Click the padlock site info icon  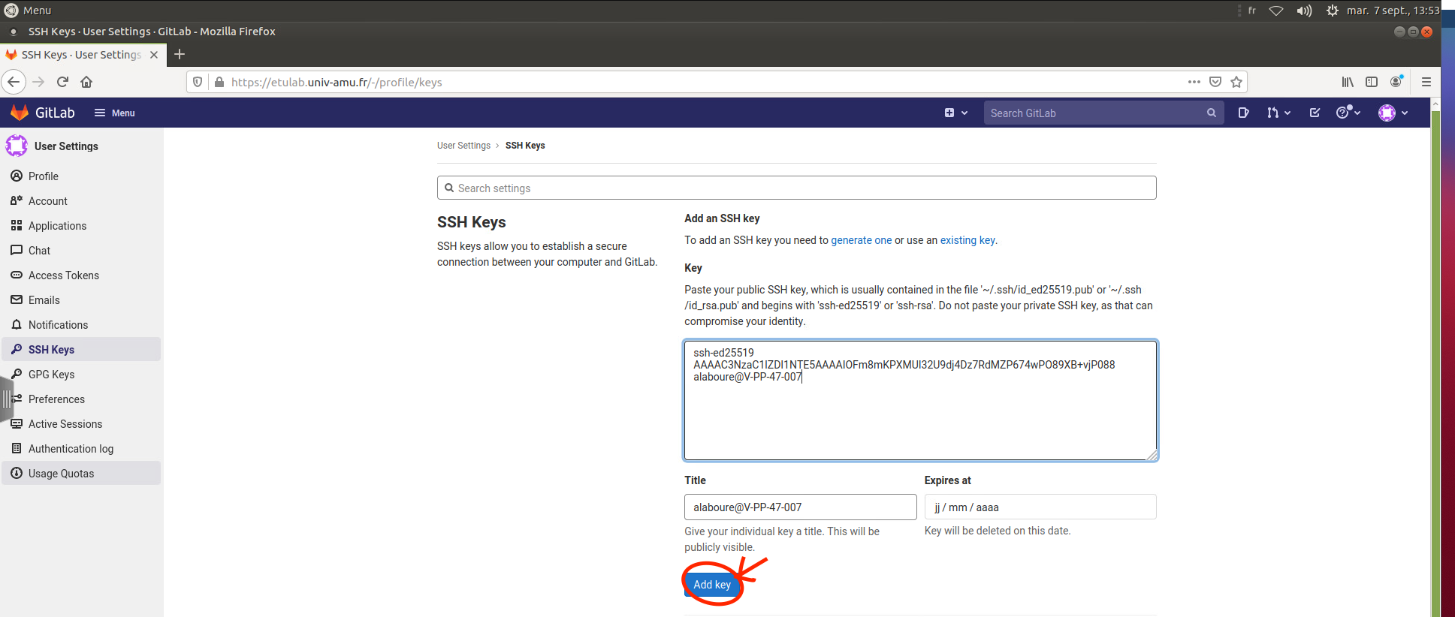tap(219, 82)
